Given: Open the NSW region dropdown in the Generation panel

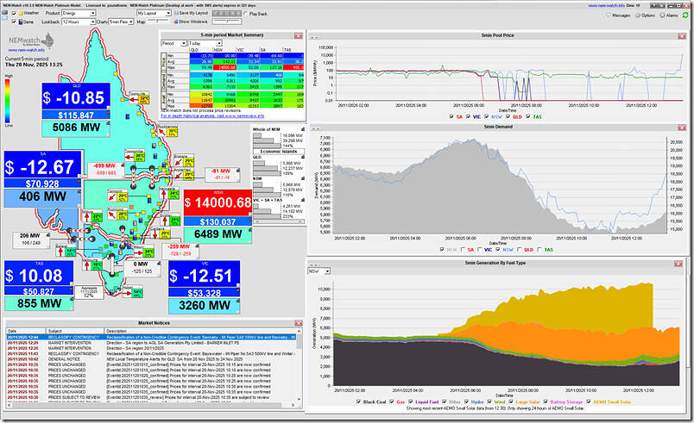Looking at the screenshot, I should (319, 271).
